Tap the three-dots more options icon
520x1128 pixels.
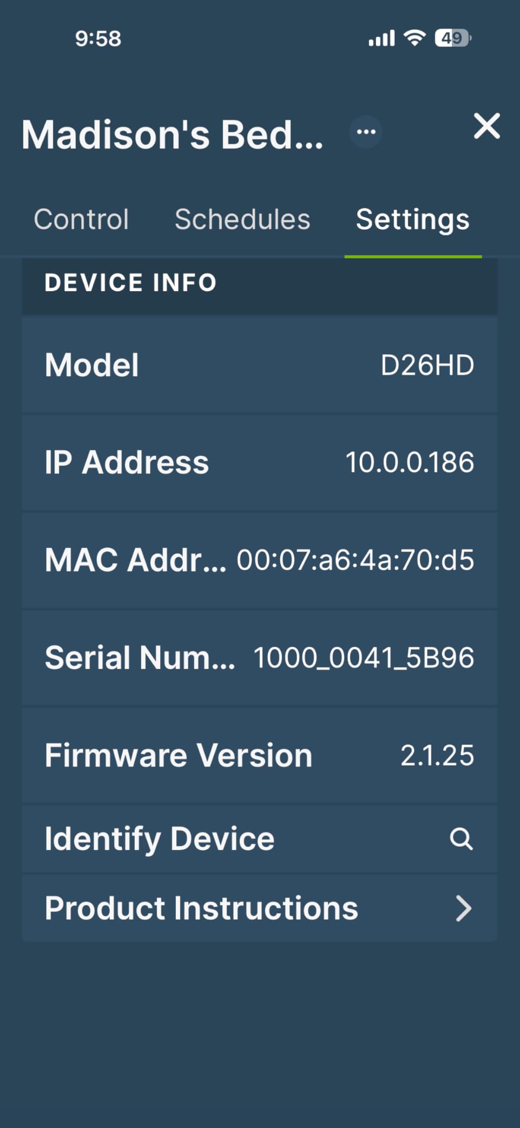pos(366,132)
